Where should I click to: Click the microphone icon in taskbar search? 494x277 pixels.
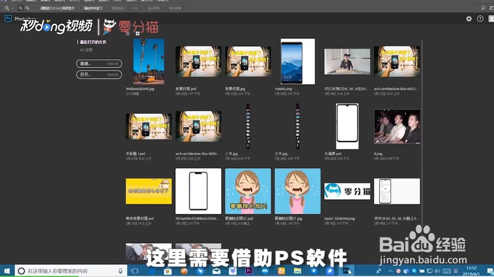121,271
